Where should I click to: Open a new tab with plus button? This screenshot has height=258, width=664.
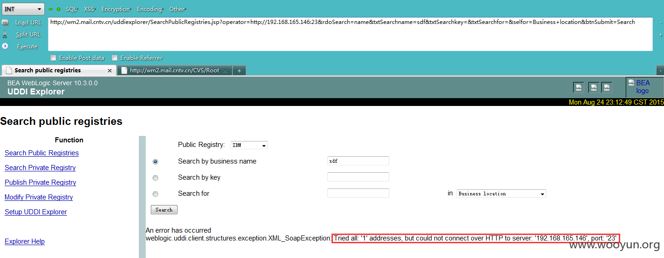tap(239, 70)
